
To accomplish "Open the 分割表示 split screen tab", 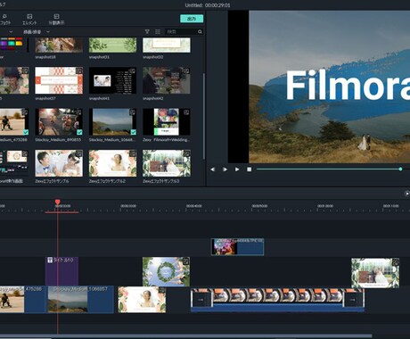I will tap(56, 20).
